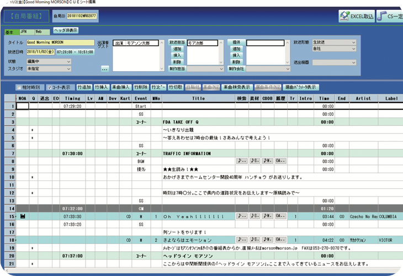Screen dimensions: 403x276
Task: Toggle the 相対時刻 checkbox
Action: 19,88
